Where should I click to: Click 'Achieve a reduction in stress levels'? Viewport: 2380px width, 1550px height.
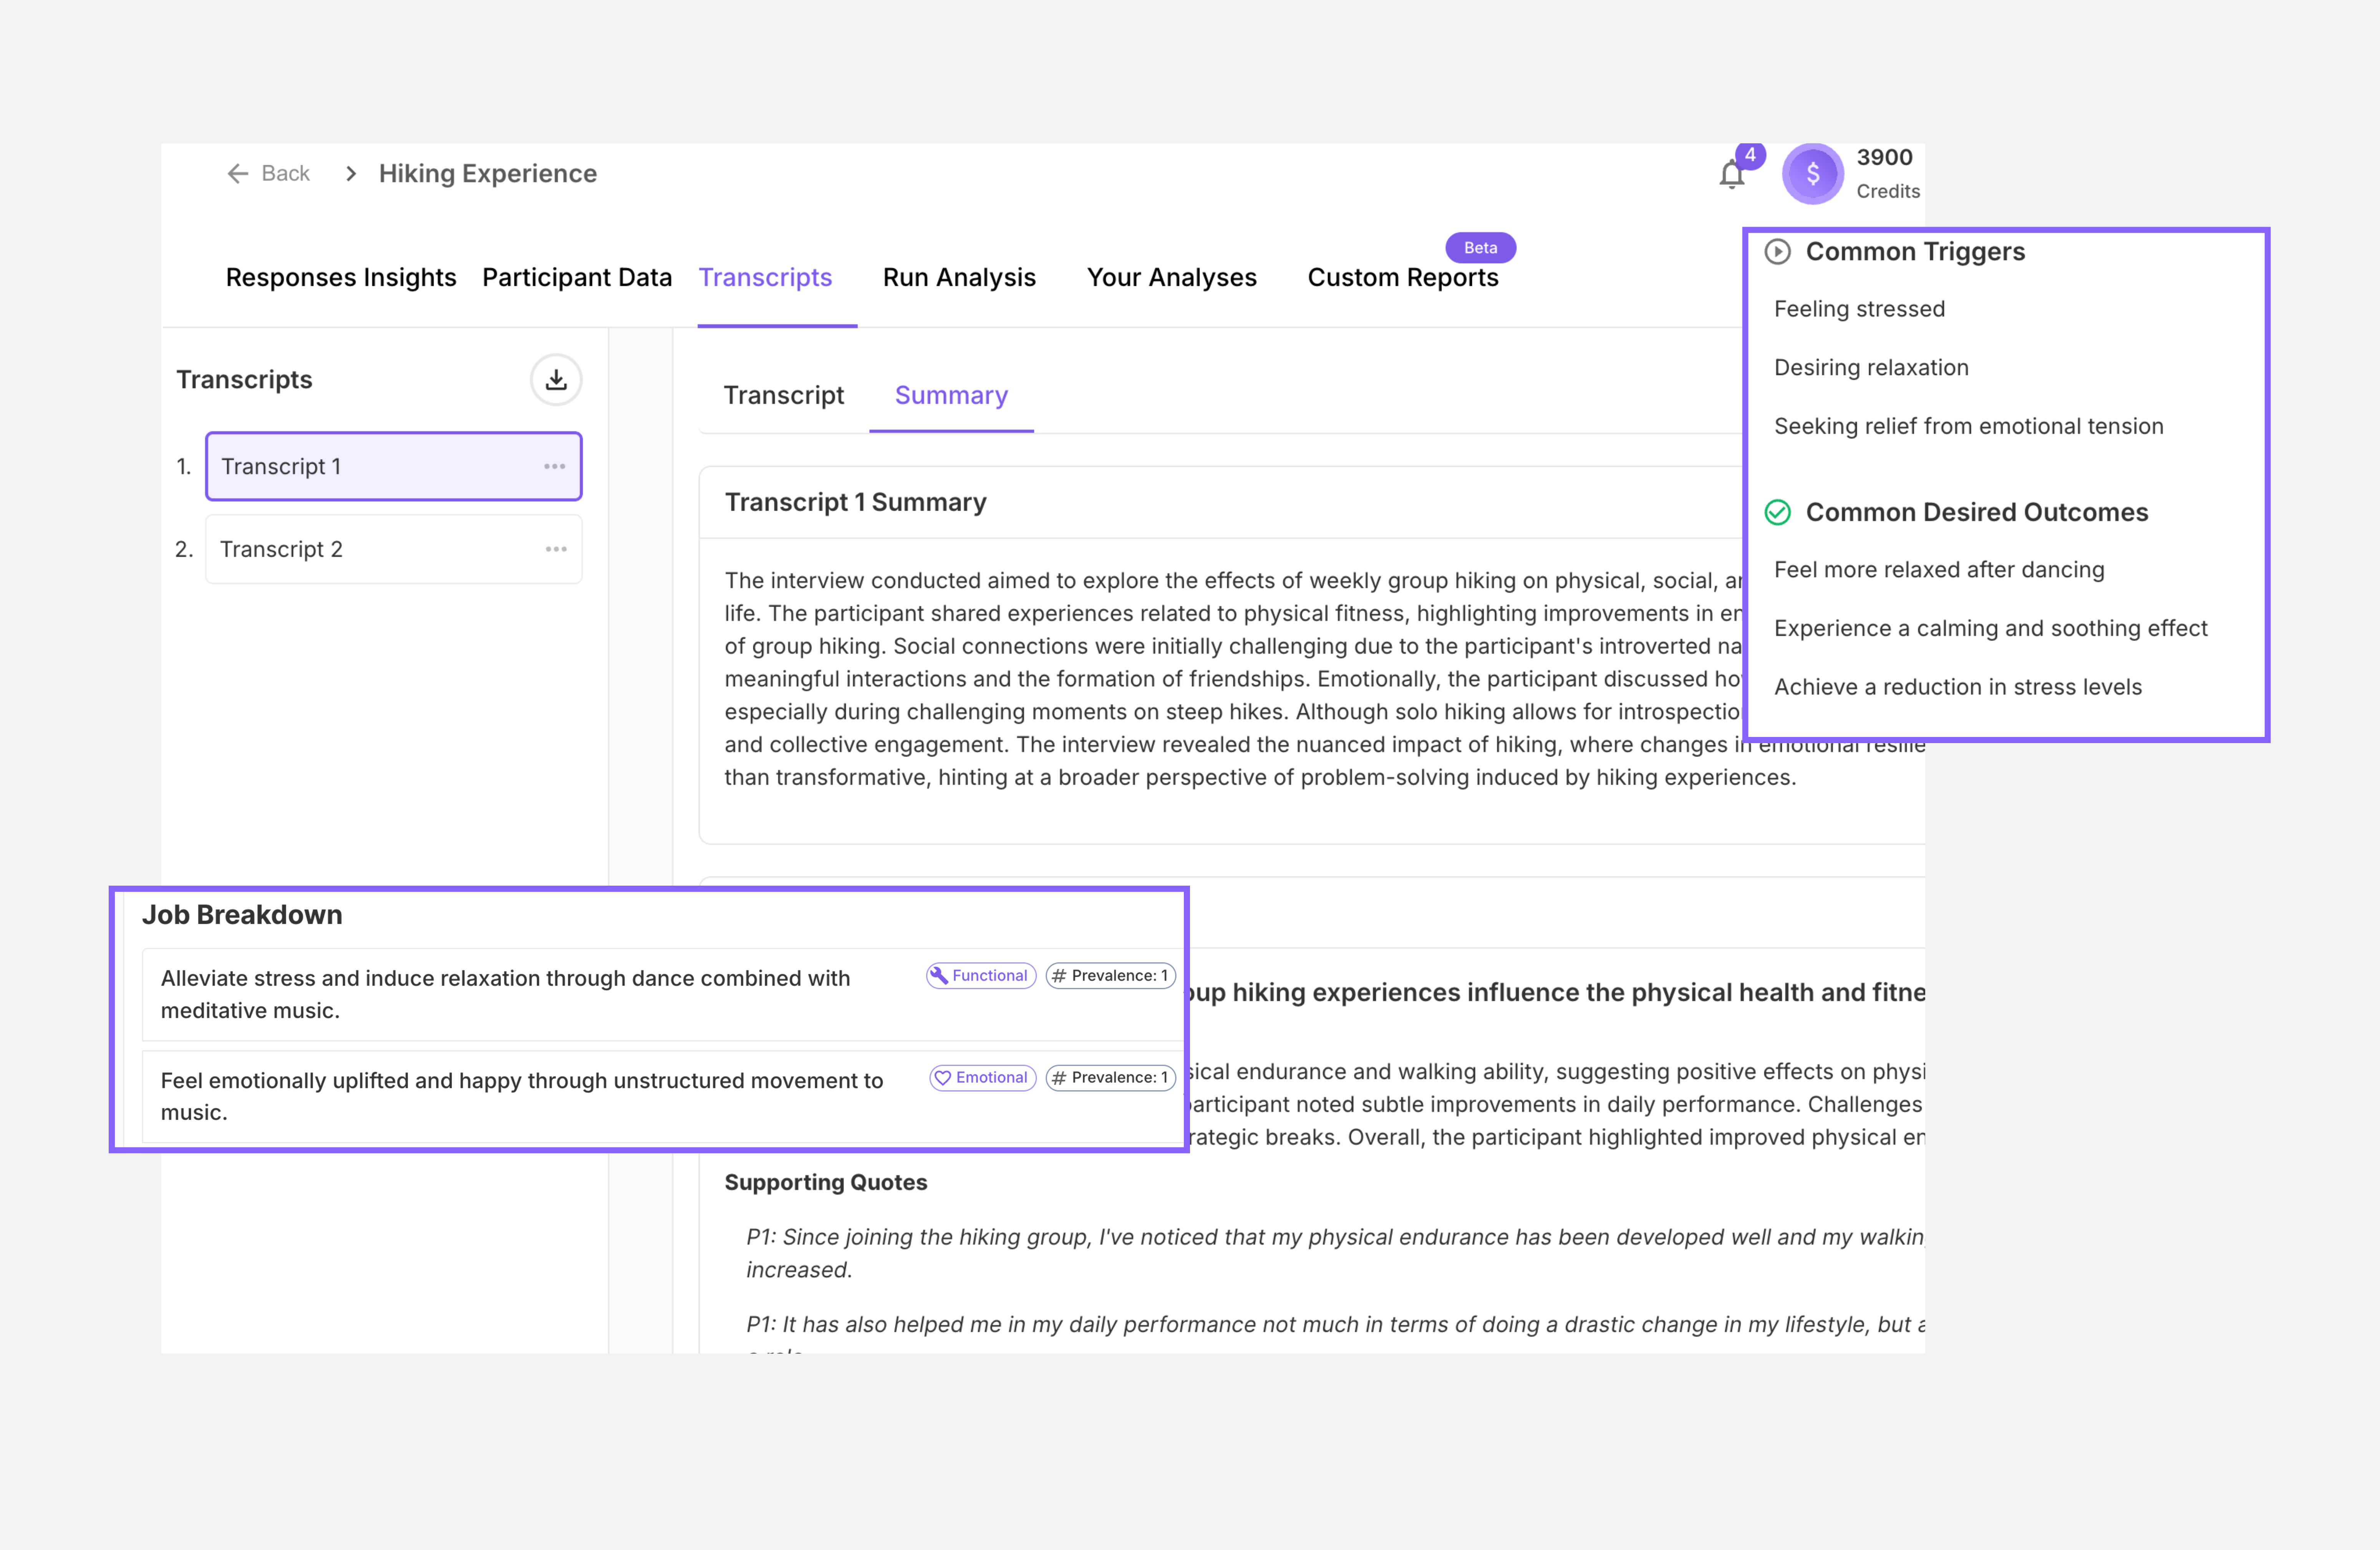tap(1958, 688)
